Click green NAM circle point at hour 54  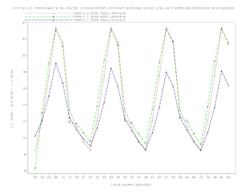coord(159,62)
